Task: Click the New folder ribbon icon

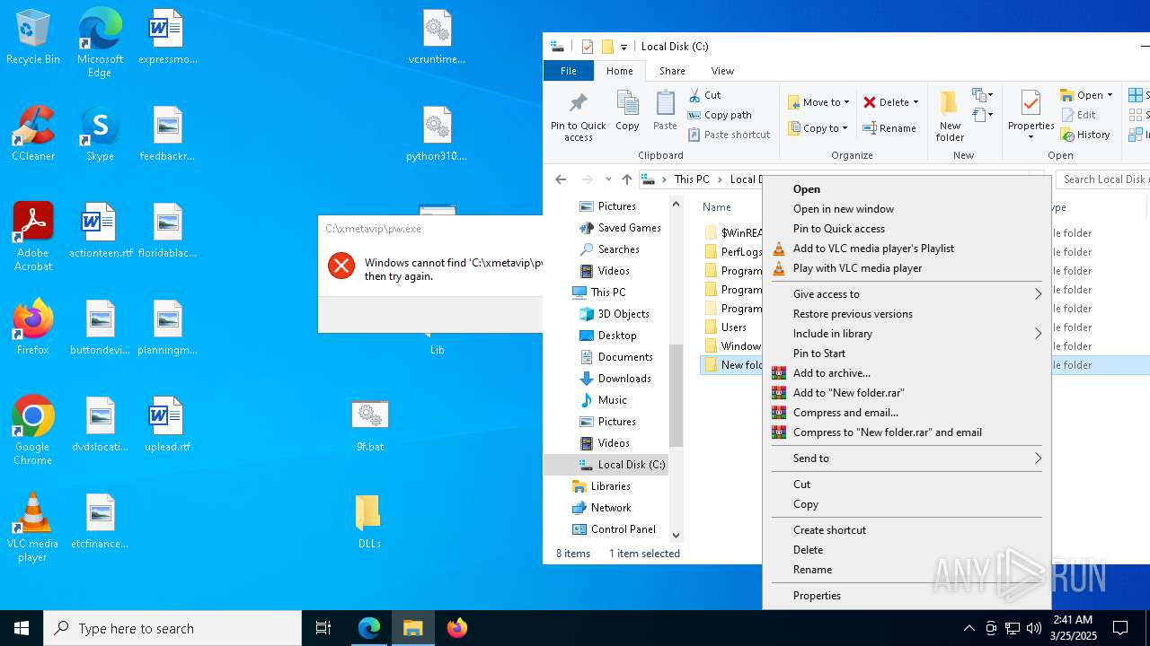Action: coord(950,116)
